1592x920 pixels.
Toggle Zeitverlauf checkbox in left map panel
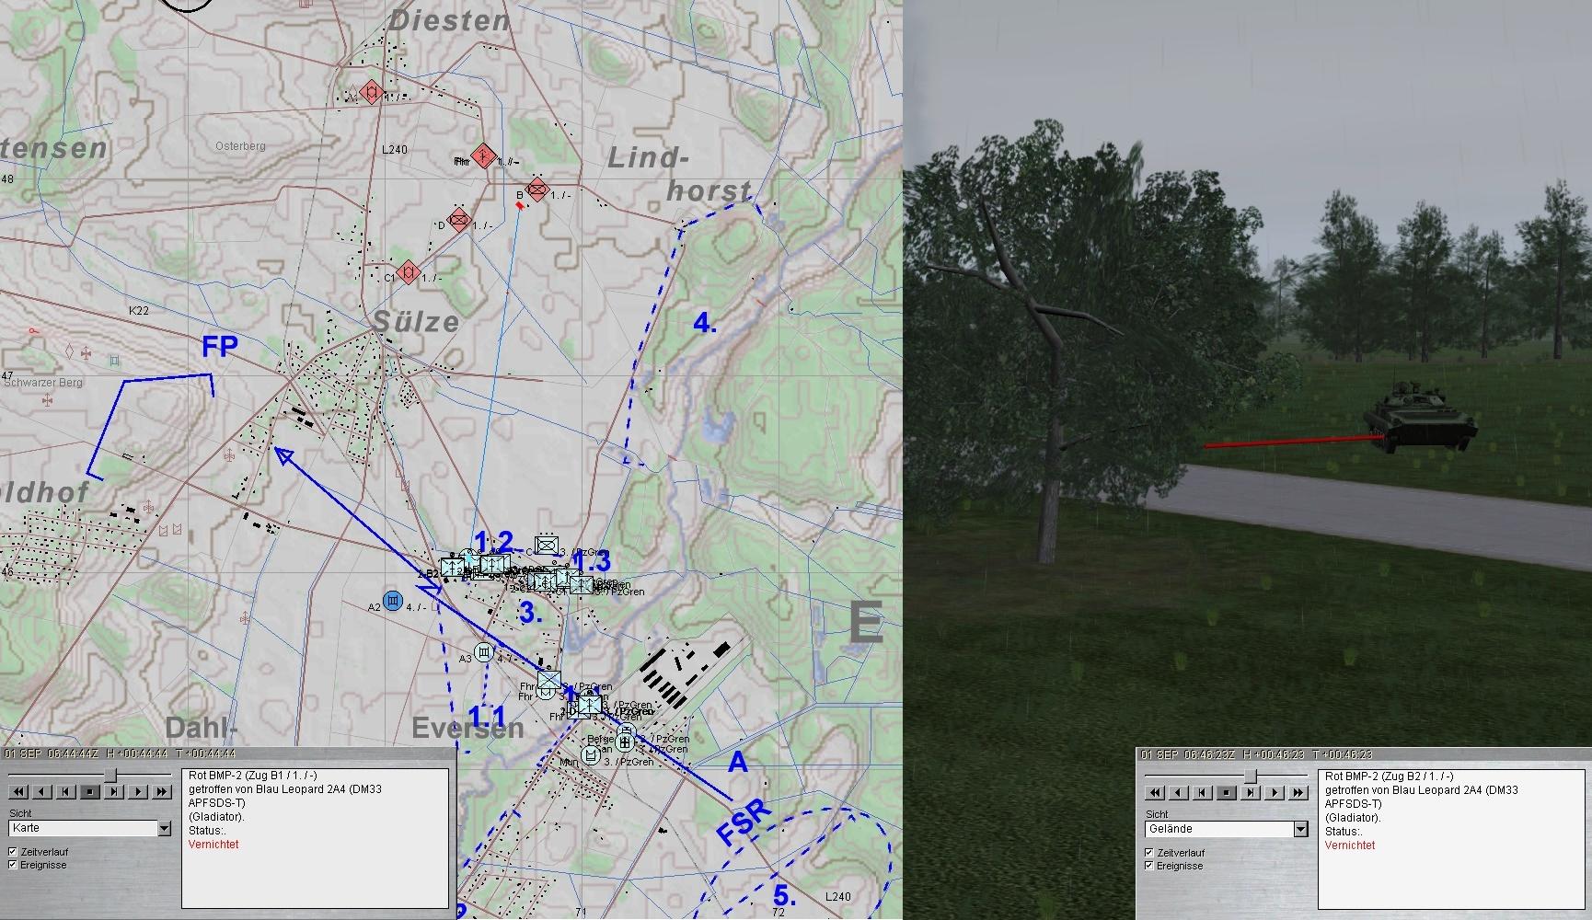coord(14,852)
